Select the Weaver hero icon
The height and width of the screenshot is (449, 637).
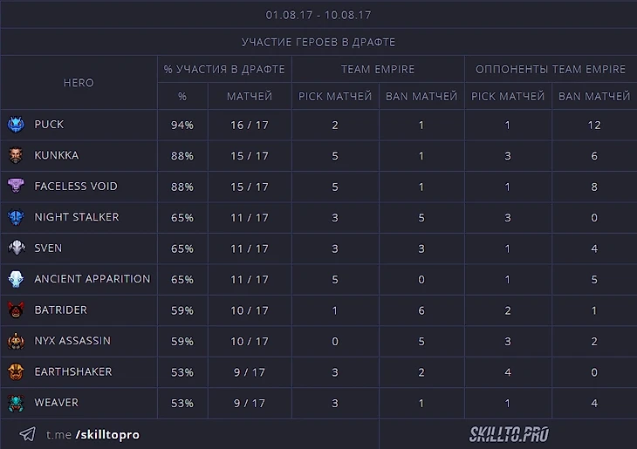[17, 403]
